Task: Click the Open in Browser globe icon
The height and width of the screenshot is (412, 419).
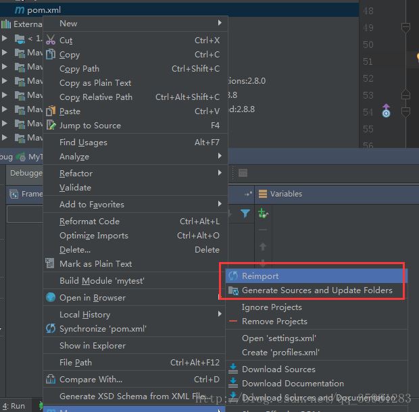Action: pos(51,298)
